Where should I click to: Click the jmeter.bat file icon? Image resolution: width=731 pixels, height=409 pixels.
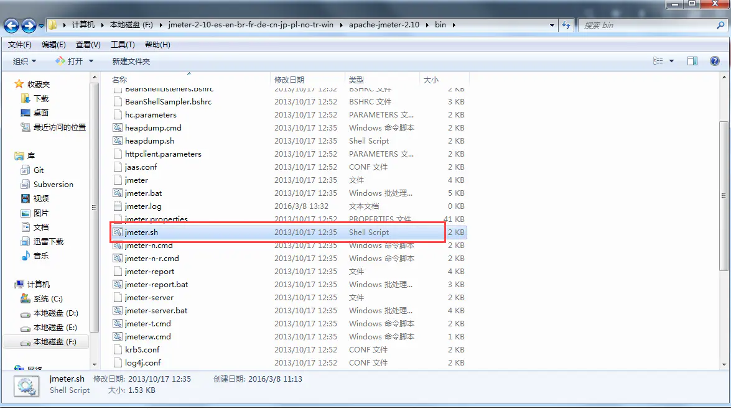pos(118,193)
